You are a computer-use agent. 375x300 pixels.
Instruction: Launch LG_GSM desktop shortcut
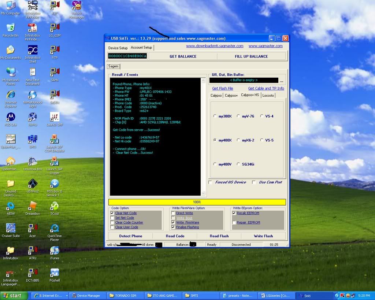(x=55, y=30)
